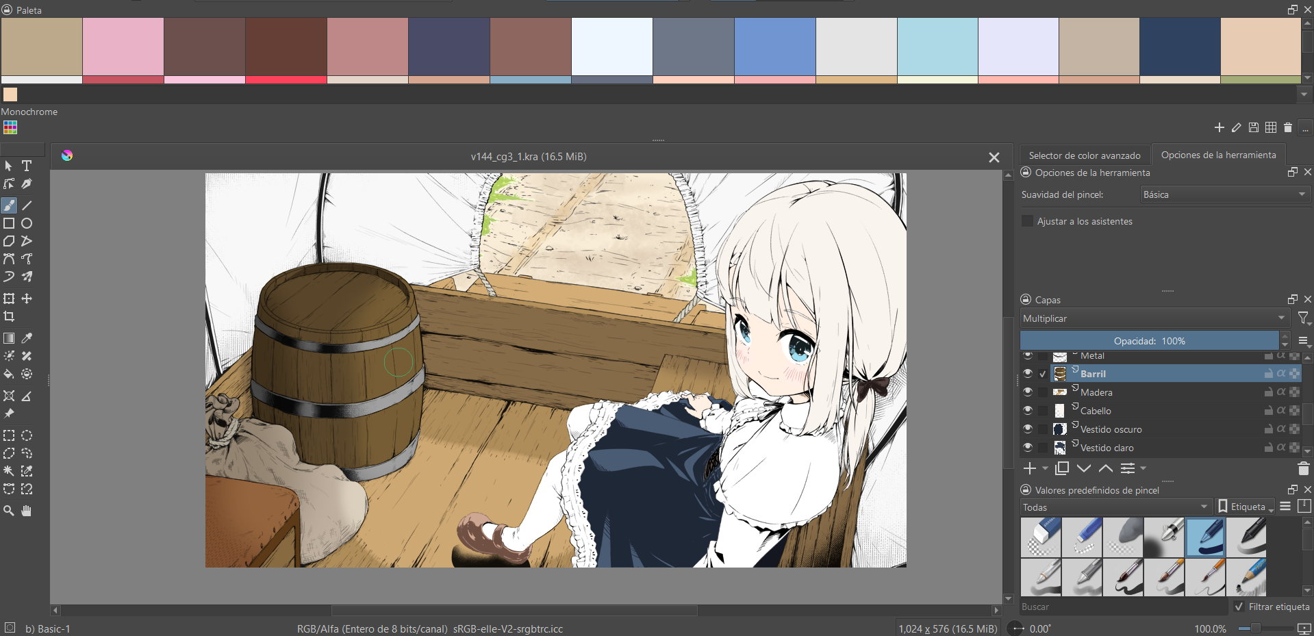Check the Madera layer selection checkbox
This screenshot has height=636, width=1314.
[x=1043, y=392]
